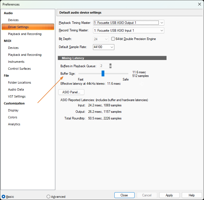This screenshot has width=204, height=200.
Task: Go to Instruments preferences
Action: pyautogui.click(x=16, y=62)
